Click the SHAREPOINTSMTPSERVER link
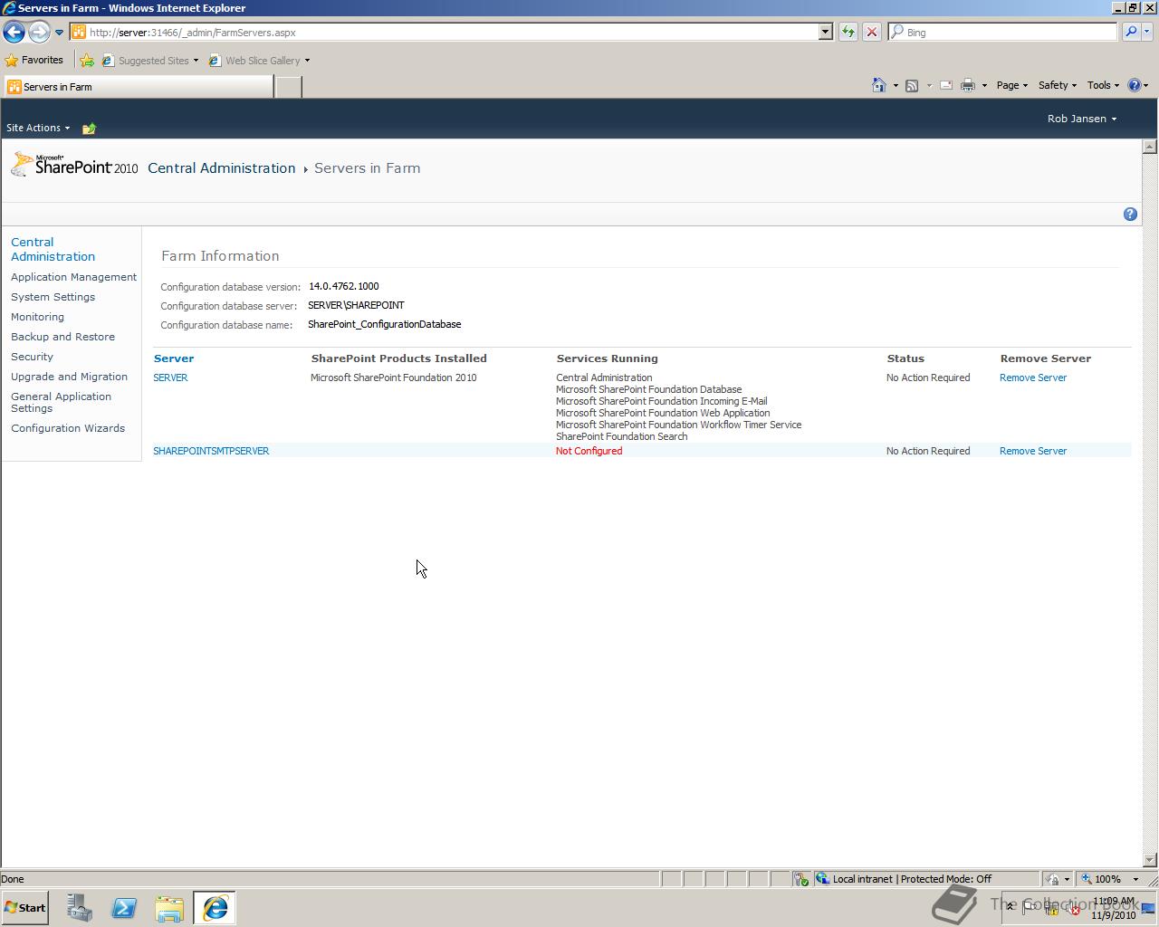1159x927 pixels. point(211,451)
